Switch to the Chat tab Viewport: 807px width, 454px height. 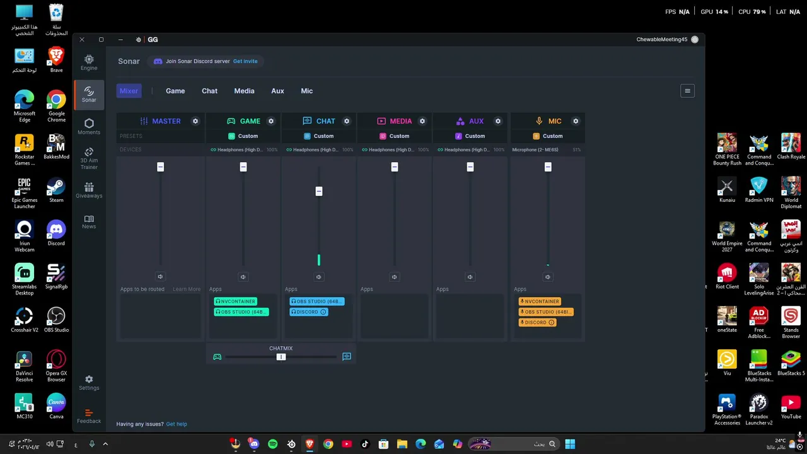(x=209, y=91)
